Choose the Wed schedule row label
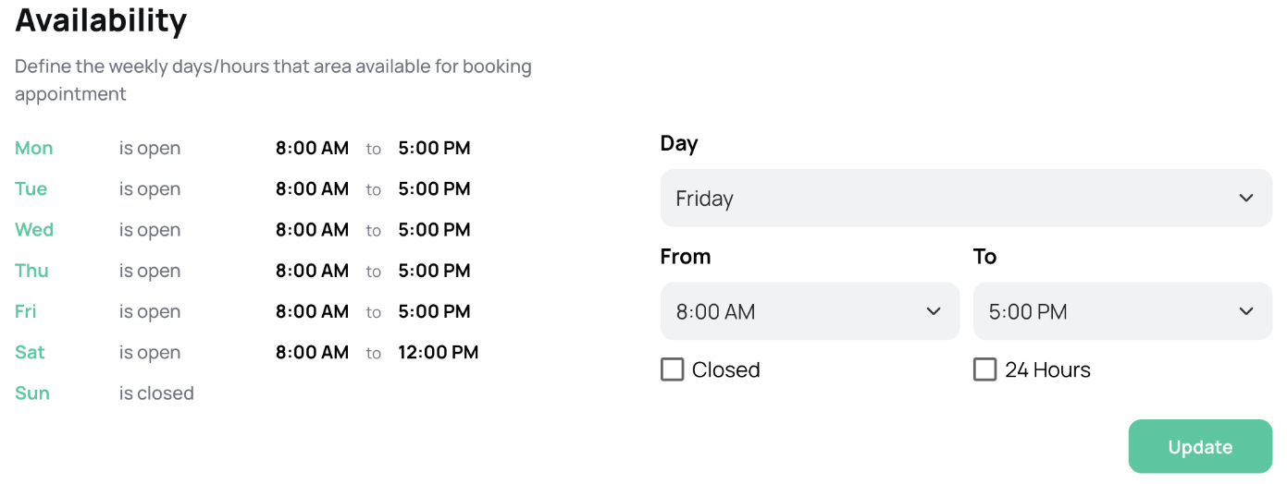1287x484 pixels. [34, 229]
